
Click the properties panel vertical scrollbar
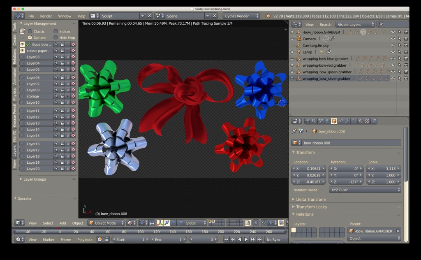(406, 154)
